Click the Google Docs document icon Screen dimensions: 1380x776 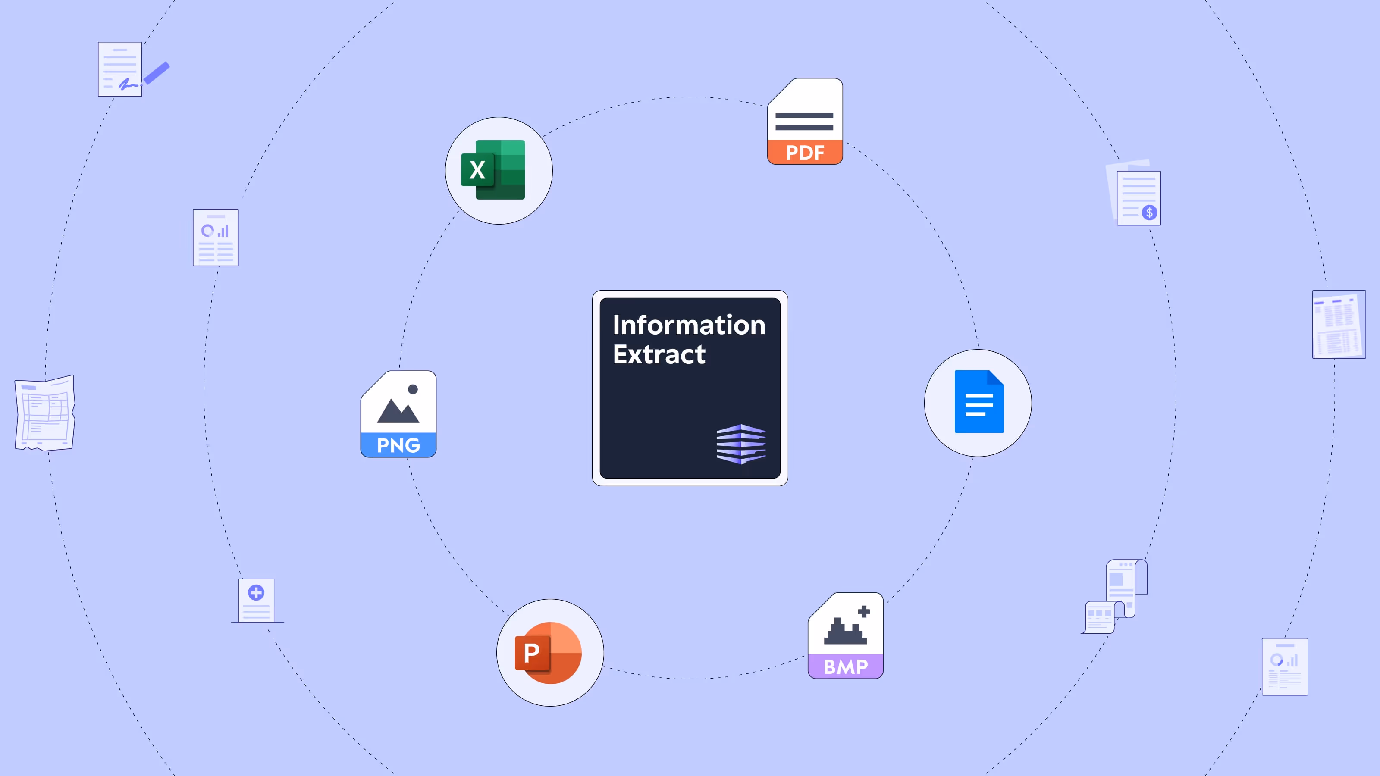(979, 401)
